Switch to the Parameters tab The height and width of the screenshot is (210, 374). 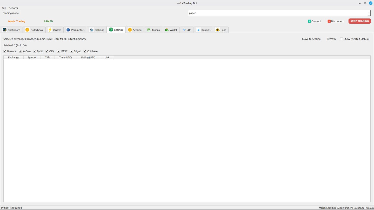pos(75,30)
